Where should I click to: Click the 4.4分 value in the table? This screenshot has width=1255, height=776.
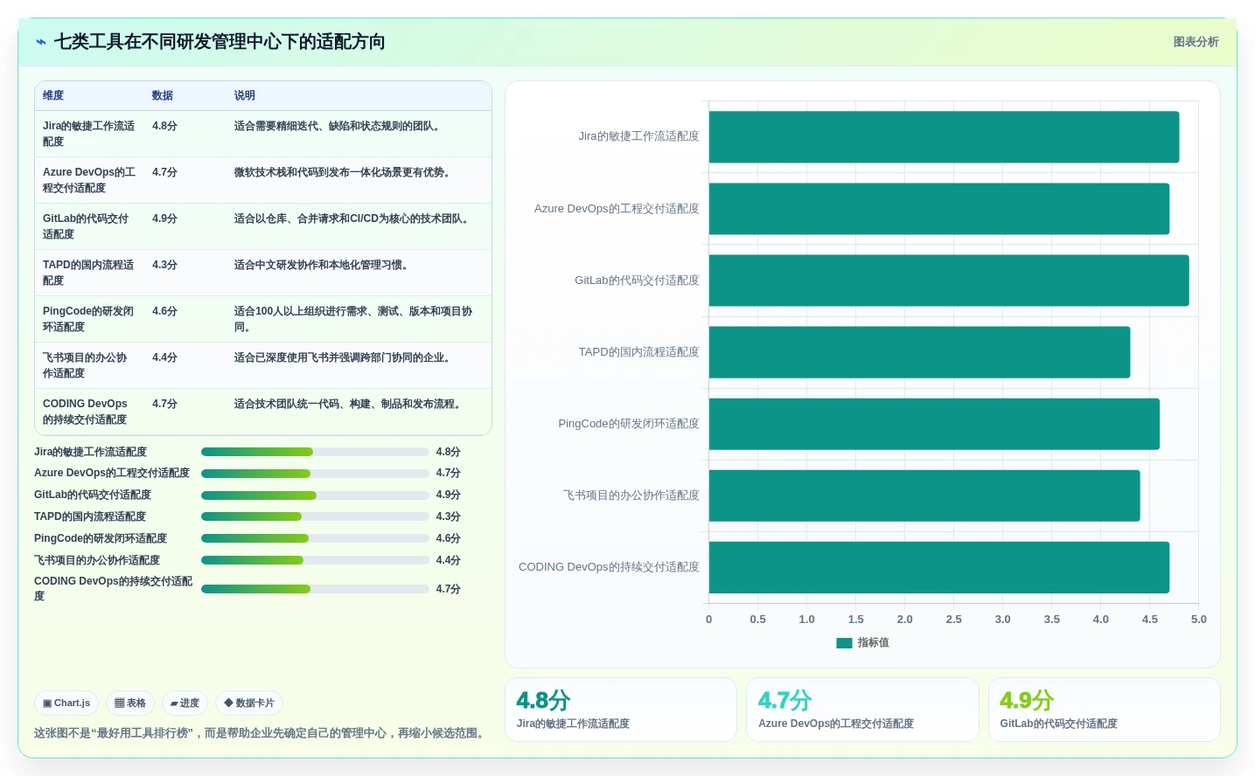[x=164, y=357]
